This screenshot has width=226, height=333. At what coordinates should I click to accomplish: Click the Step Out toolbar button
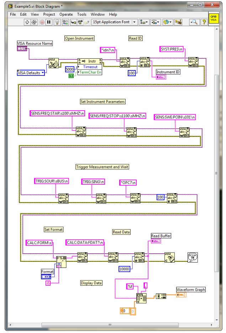pyautogui.click(x=86, y=22)
